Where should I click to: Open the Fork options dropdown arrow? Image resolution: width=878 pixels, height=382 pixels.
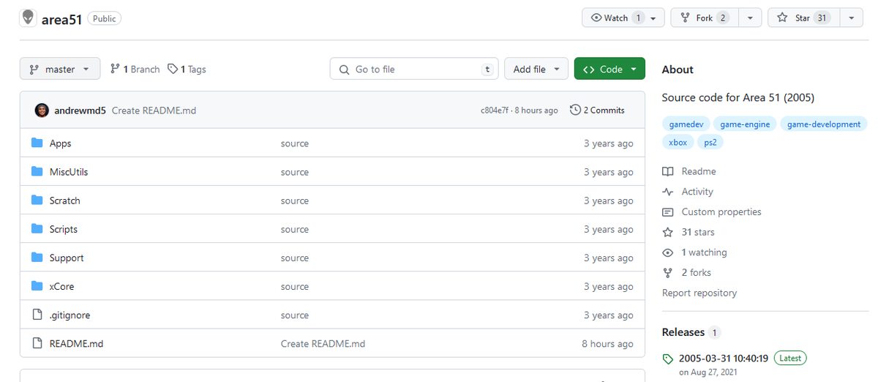point(750,18)
